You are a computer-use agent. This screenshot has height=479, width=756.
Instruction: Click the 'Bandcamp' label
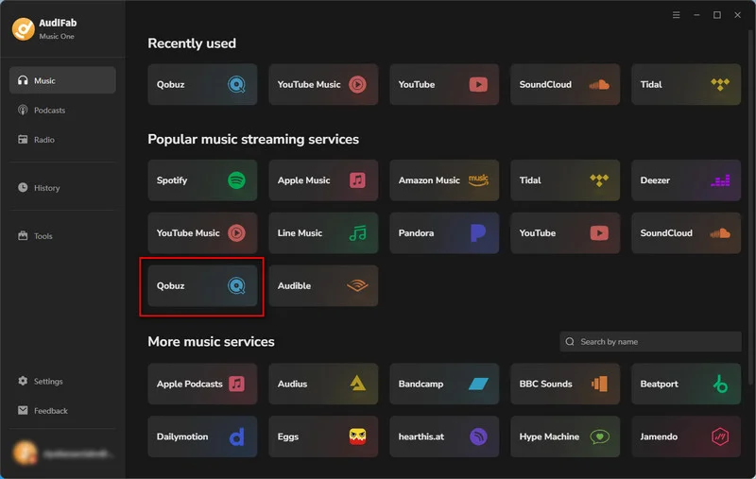coord(421,384)
